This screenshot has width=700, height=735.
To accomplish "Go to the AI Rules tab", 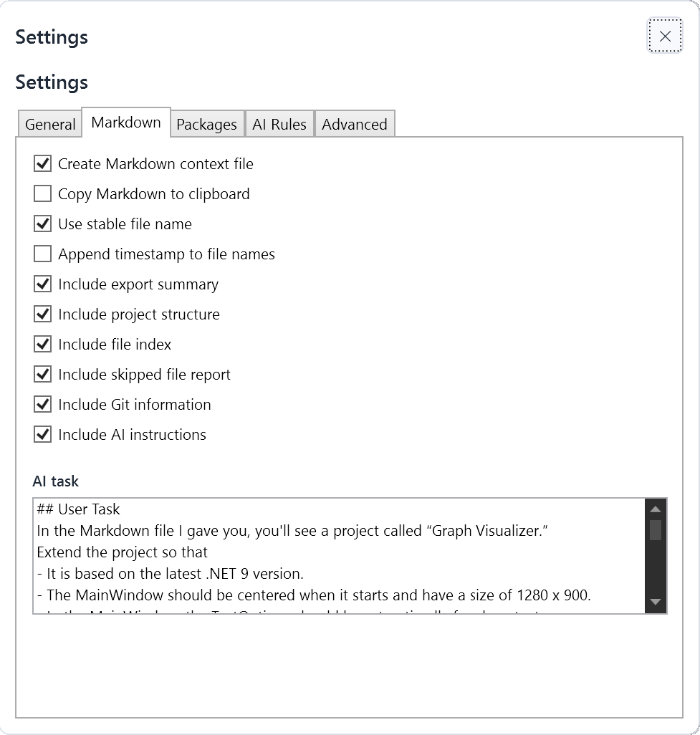I will pos(279,124).
